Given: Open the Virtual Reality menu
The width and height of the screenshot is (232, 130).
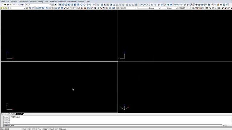Looking at the screenshot, I should coord(72,1).
